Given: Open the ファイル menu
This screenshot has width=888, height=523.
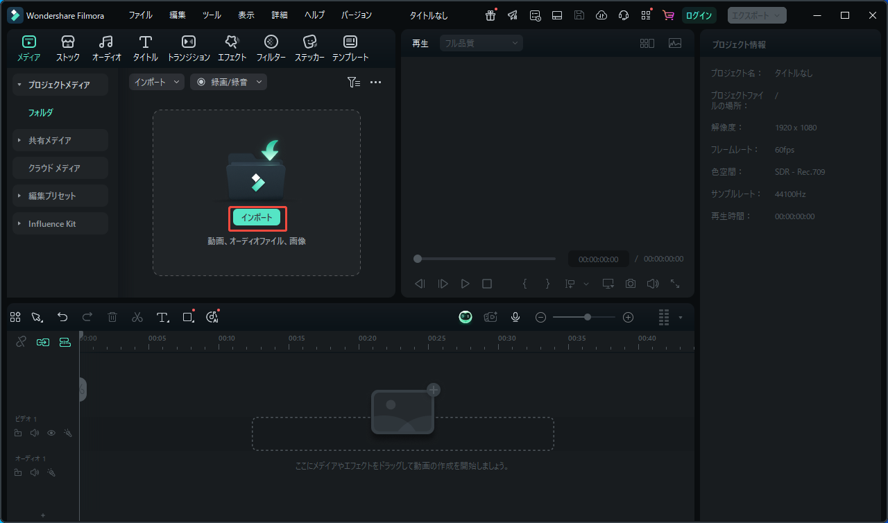Looking at the screenshot, I should point(141,15).
